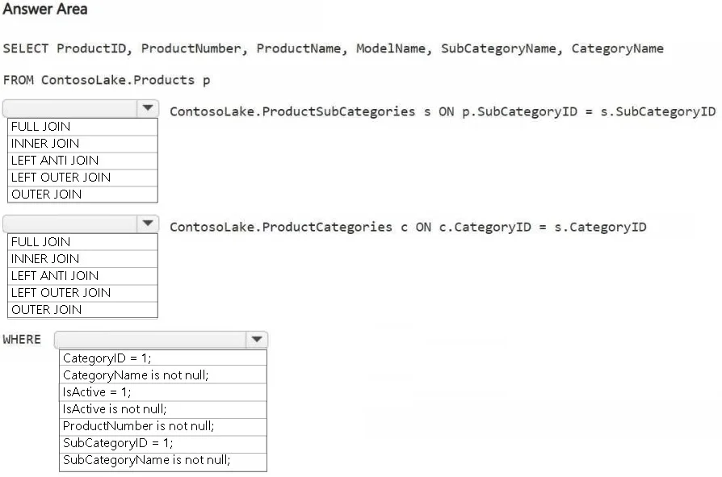Select the CategoryID = 1 condition
The width and height of the screenshot is (722, 477).
163,358
